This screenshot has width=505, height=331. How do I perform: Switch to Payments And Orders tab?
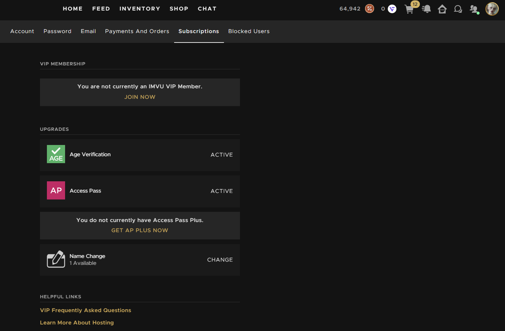pos(137,31)
